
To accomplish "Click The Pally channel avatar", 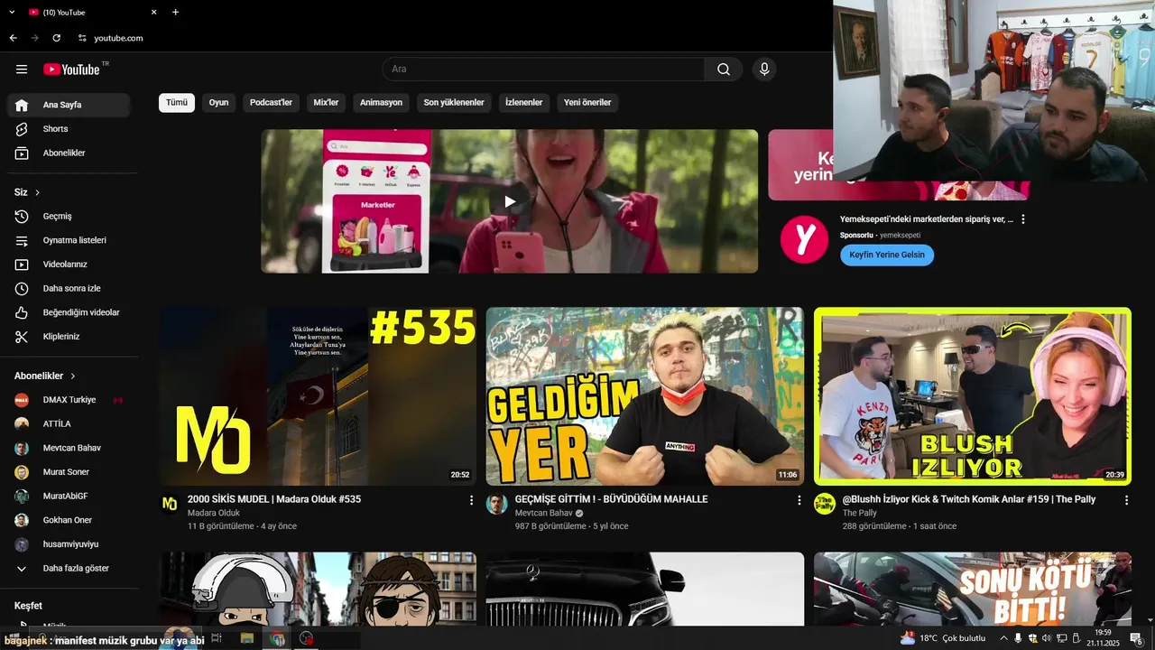I will (x=825, y=504).
